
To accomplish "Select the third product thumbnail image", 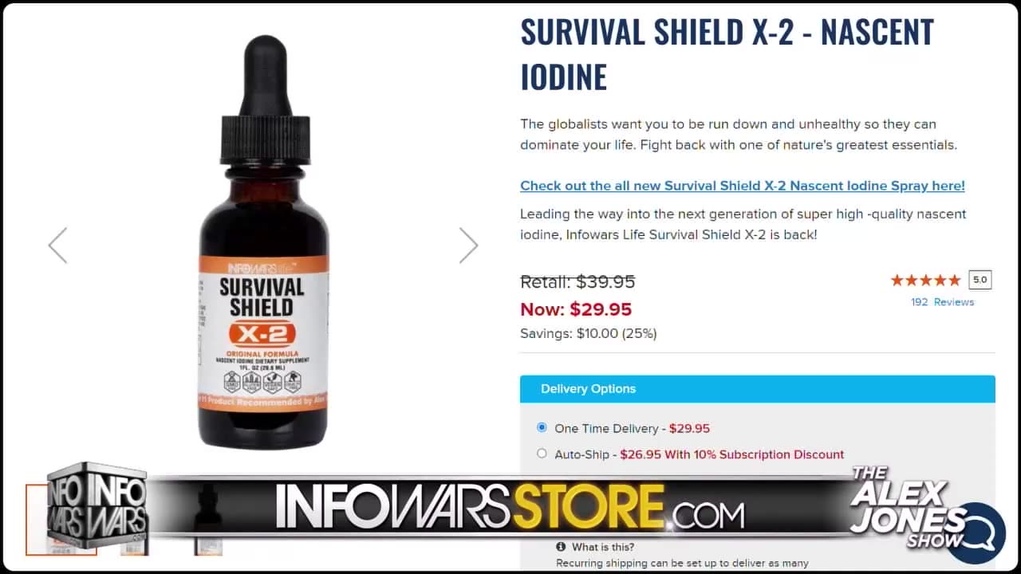I will pyautogui.click(x=209, y=520).
